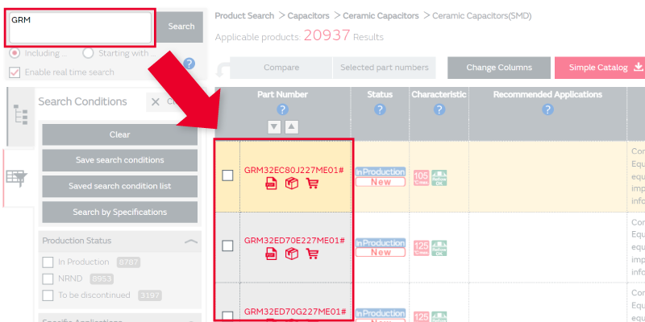This screenshot has width=645, height=322.
Task: Collapse the Production Status section
Action: pyautogui.click(x=190, y=241)
